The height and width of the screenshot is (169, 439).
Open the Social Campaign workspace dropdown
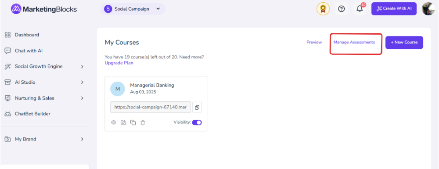coord(133,9)
